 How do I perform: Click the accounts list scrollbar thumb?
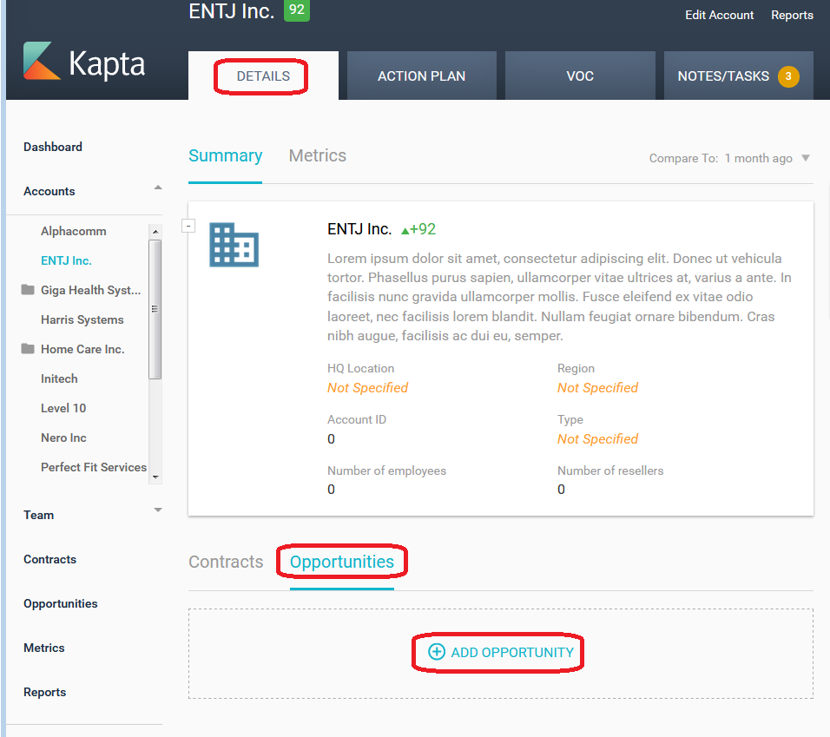coord(155,310)
